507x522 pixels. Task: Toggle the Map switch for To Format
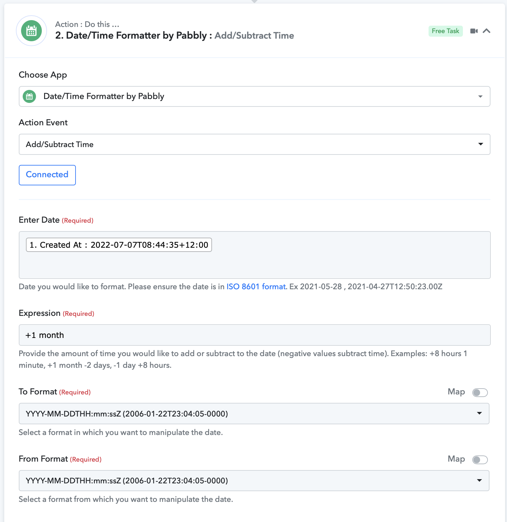pyautogui.click(x=480, y=392)
